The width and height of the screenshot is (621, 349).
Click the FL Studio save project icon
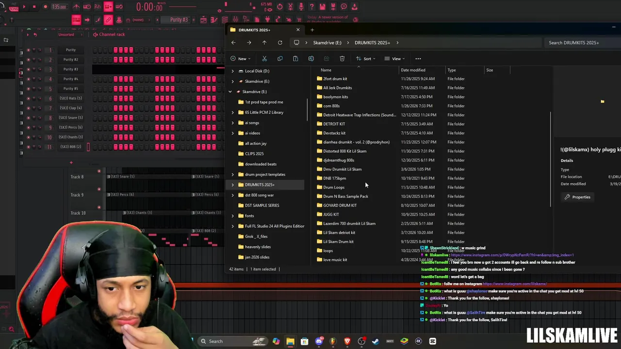322,7
